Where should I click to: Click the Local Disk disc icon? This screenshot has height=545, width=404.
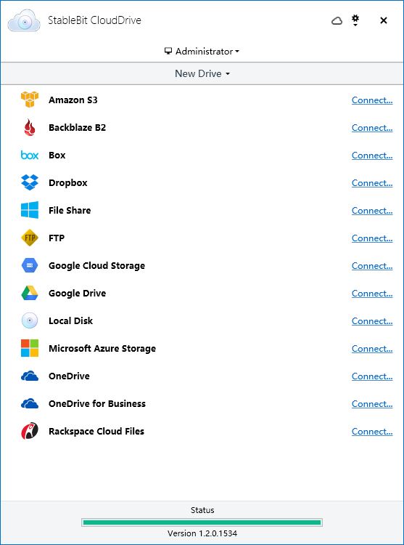(x=30, y=320)
